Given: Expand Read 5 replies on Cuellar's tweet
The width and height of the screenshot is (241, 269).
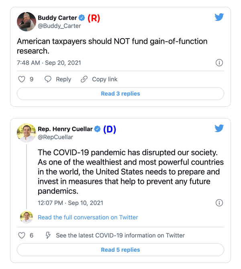Looking at the screenshot, I should (x=120, y=250).
